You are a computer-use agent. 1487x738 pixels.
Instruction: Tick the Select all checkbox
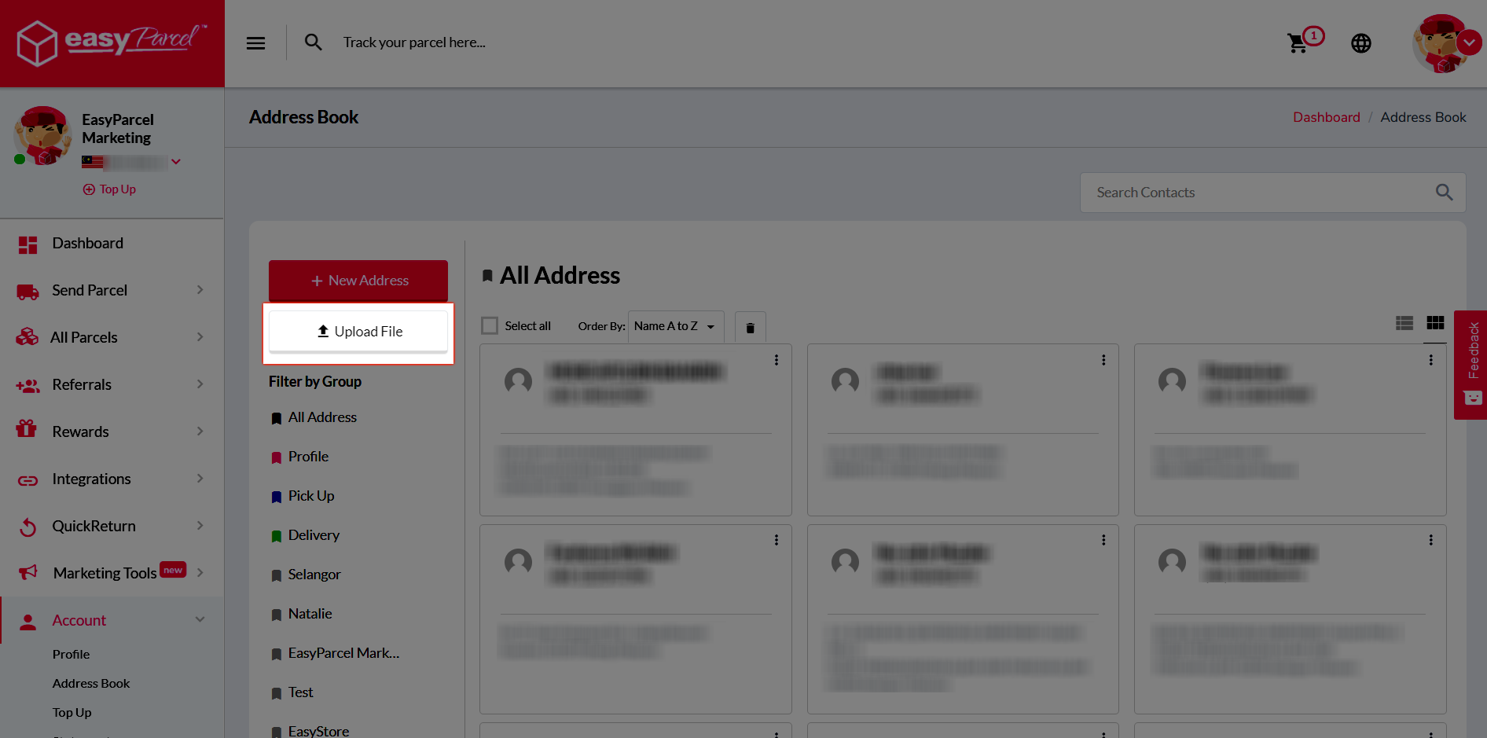(490, 325)
